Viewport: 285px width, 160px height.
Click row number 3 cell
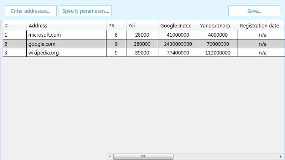[15, 53]
